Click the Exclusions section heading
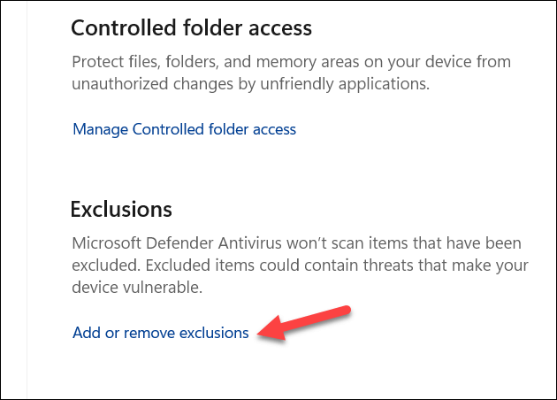 point(121,210)
